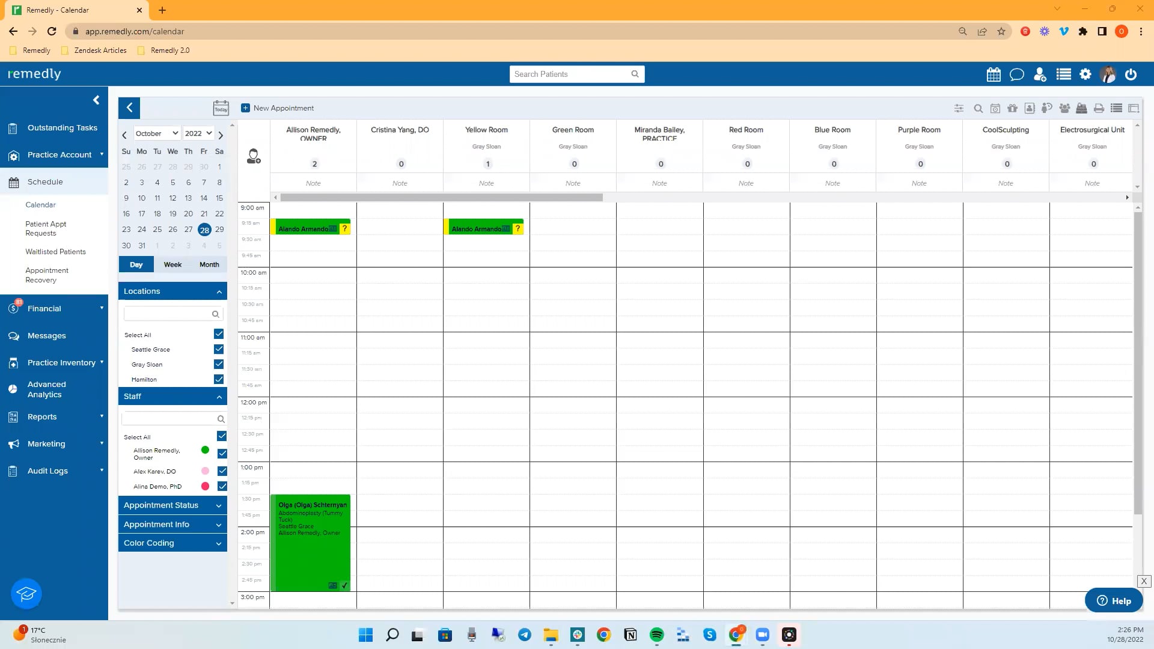Open calendar filter sliders icon
Image resolution: width=1154 pixels, height=649 pixels.
[959, 108]
